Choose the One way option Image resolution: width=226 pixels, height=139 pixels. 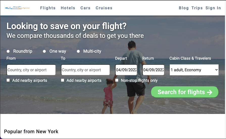pos(44,51)
